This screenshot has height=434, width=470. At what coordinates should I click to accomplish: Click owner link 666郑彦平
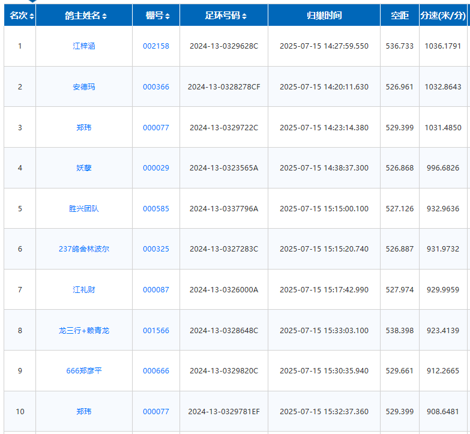[84, 371]
